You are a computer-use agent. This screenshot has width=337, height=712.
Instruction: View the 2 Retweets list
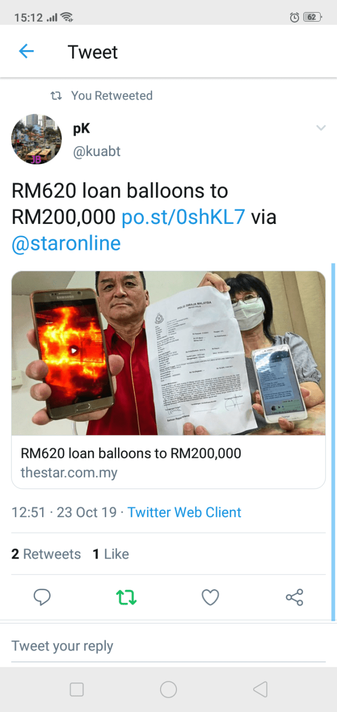point(46,554)
